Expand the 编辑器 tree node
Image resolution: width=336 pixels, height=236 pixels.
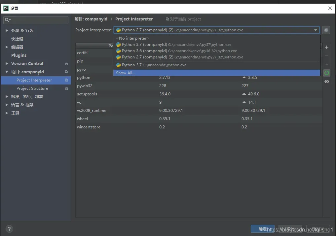pos(7,47)
